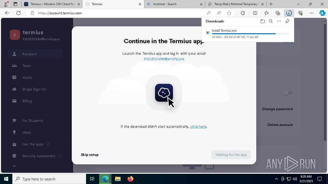Click the volume speaker icon in tray
Screen dimensions: 328x184
pyautogui.click(x=295, y=179)
